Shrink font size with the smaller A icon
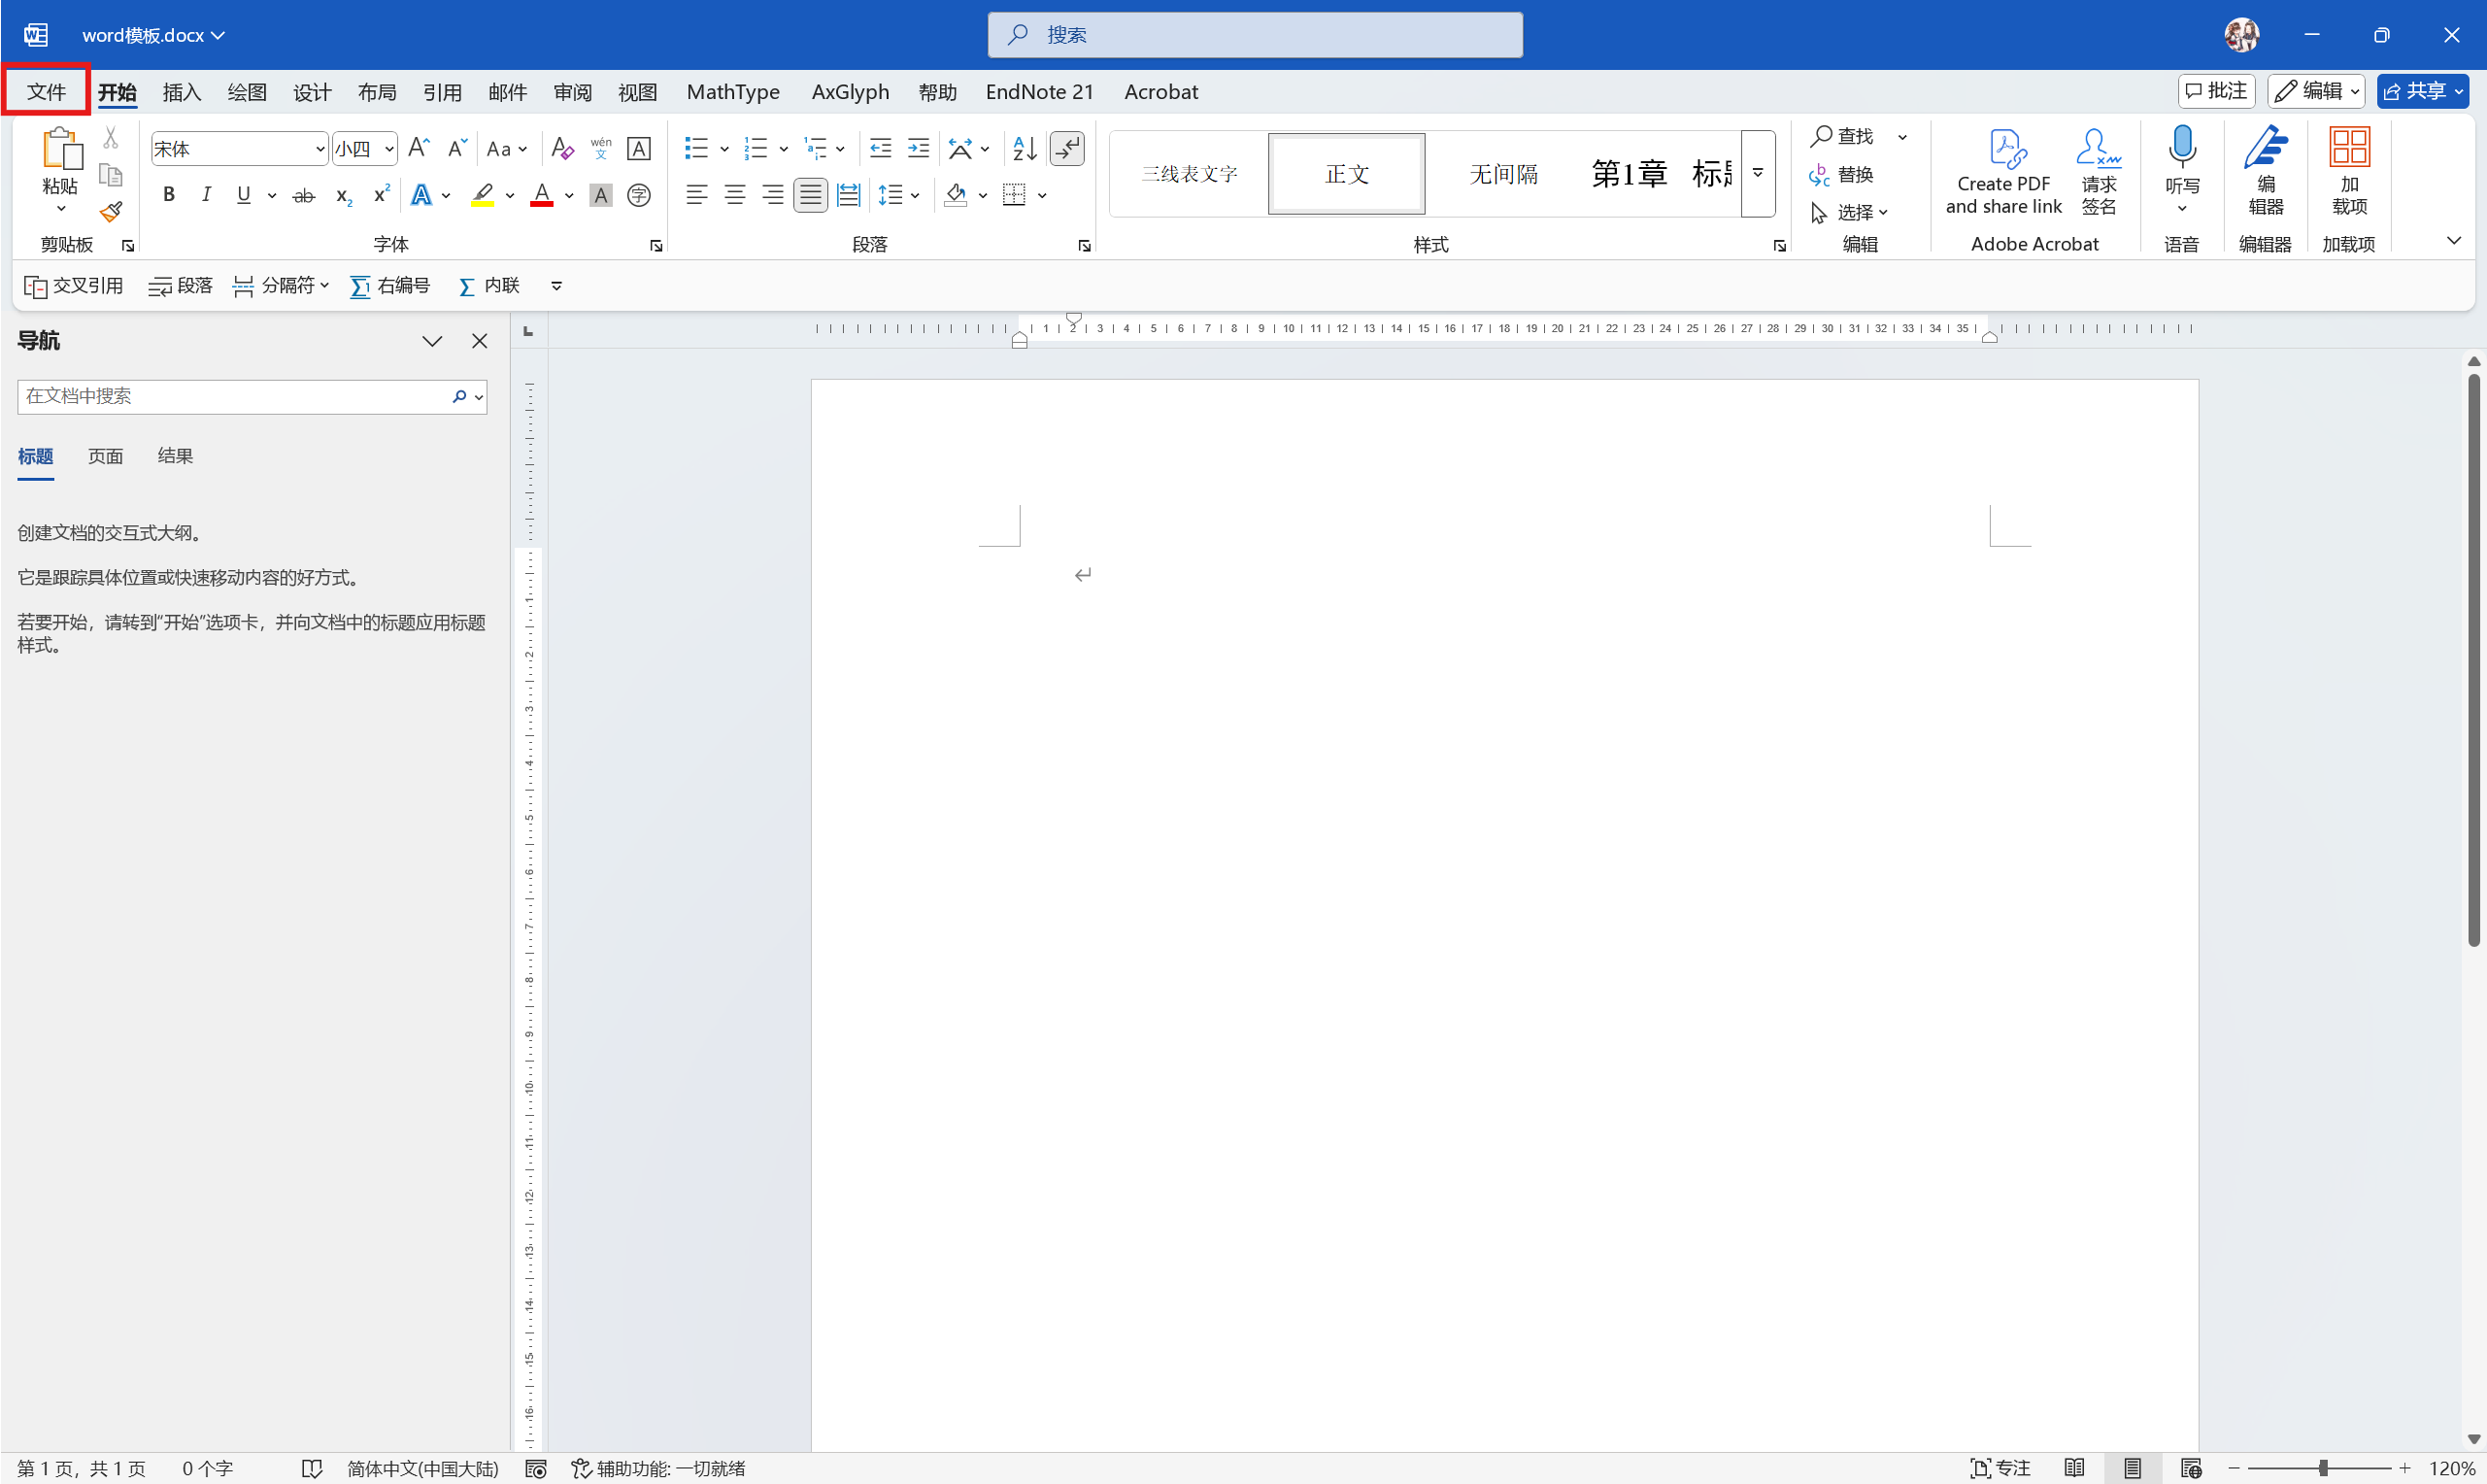The height and width of the screenshot is (1484, 2487). (456, 148)
